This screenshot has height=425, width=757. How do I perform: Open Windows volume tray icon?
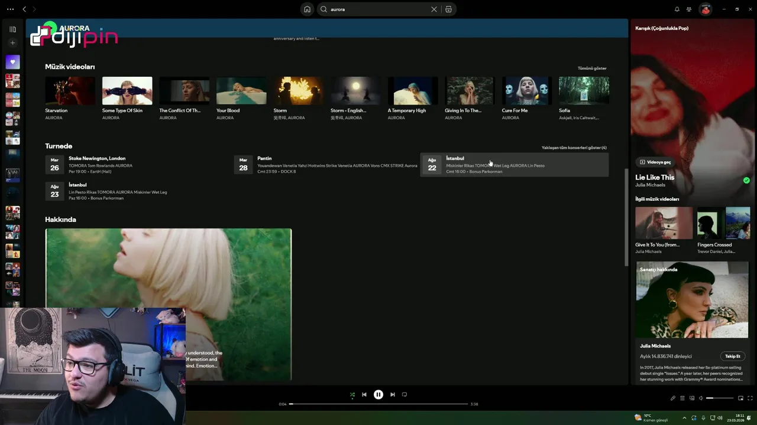click(x=720, y=417)
